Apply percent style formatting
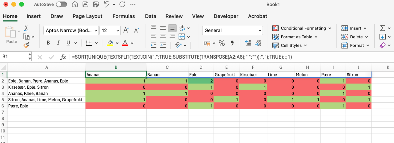The height and width of the screenshot is (143, 394). click(x=222, y=43)
